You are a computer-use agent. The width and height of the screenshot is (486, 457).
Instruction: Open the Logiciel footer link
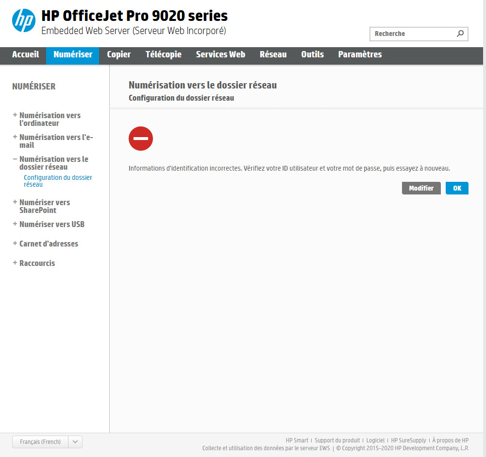tap(375, 440)
